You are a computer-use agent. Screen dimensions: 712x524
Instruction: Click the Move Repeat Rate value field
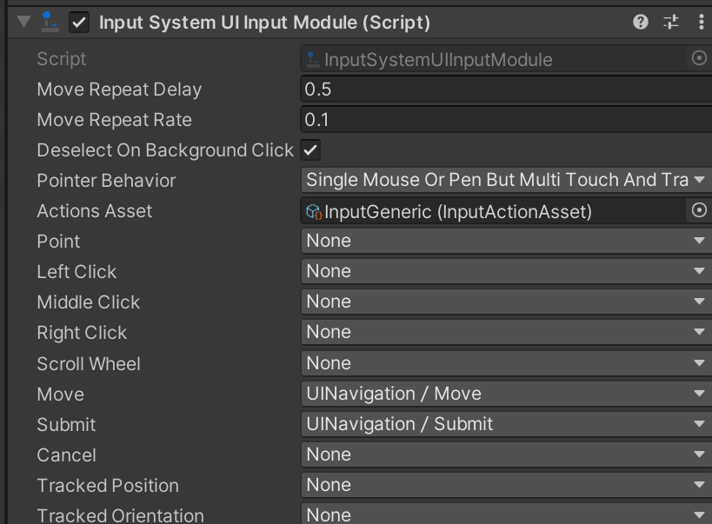[x=506, y=119]
